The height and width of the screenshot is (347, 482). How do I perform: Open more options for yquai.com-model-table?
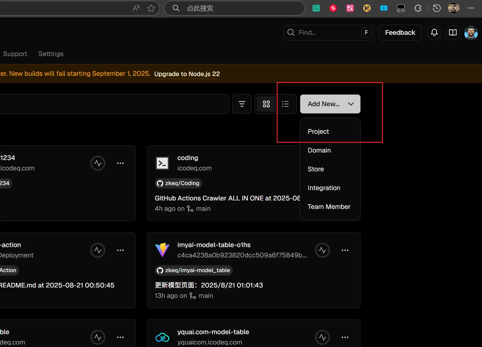[x=345, y=337]
